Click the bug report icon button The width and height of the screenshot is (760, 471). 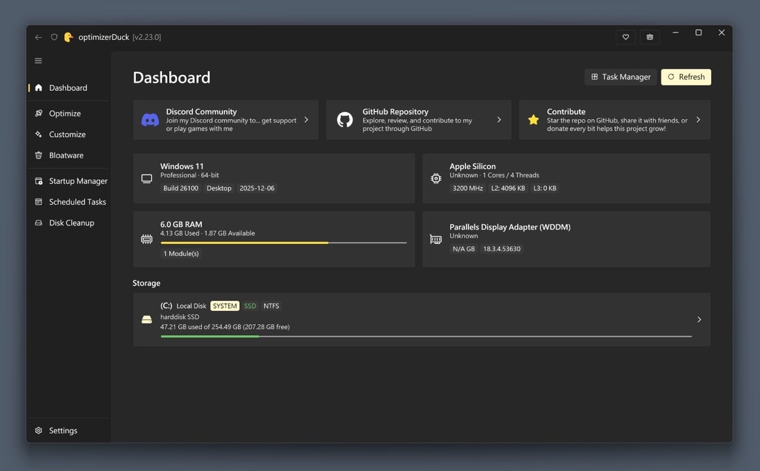(650, 37)
